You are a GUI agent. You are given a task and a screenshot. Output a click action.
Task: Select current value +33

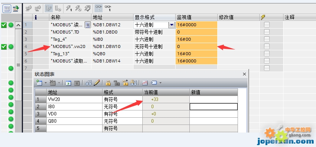click(166, 99)
